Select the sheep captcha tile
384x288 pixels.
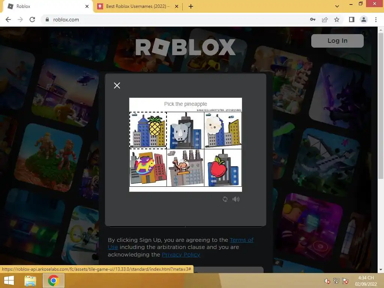pyautogui.click(x=223, y=130)
